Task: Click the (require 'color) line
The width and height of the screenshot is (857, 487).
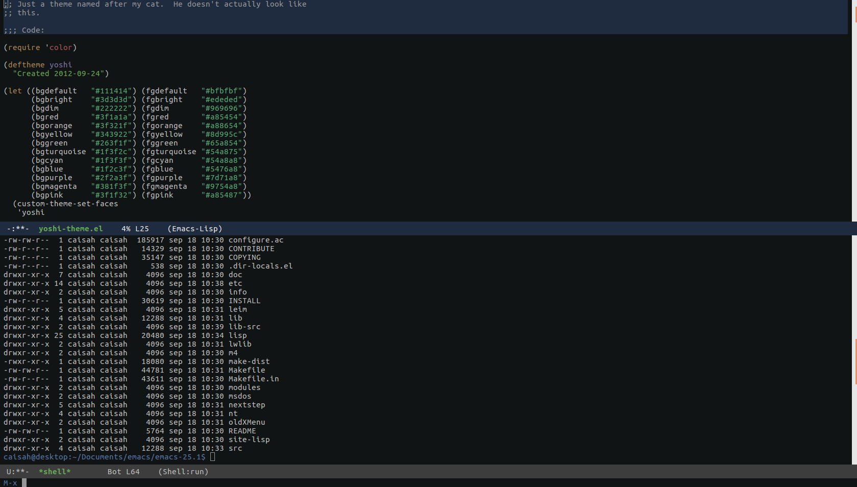Action: point(40,47)
